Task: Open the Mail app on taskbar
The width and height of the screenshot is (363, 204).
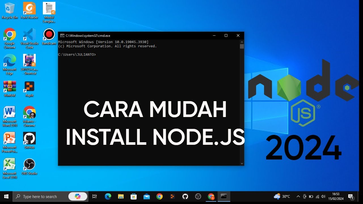Action: (x=147, y=196)
